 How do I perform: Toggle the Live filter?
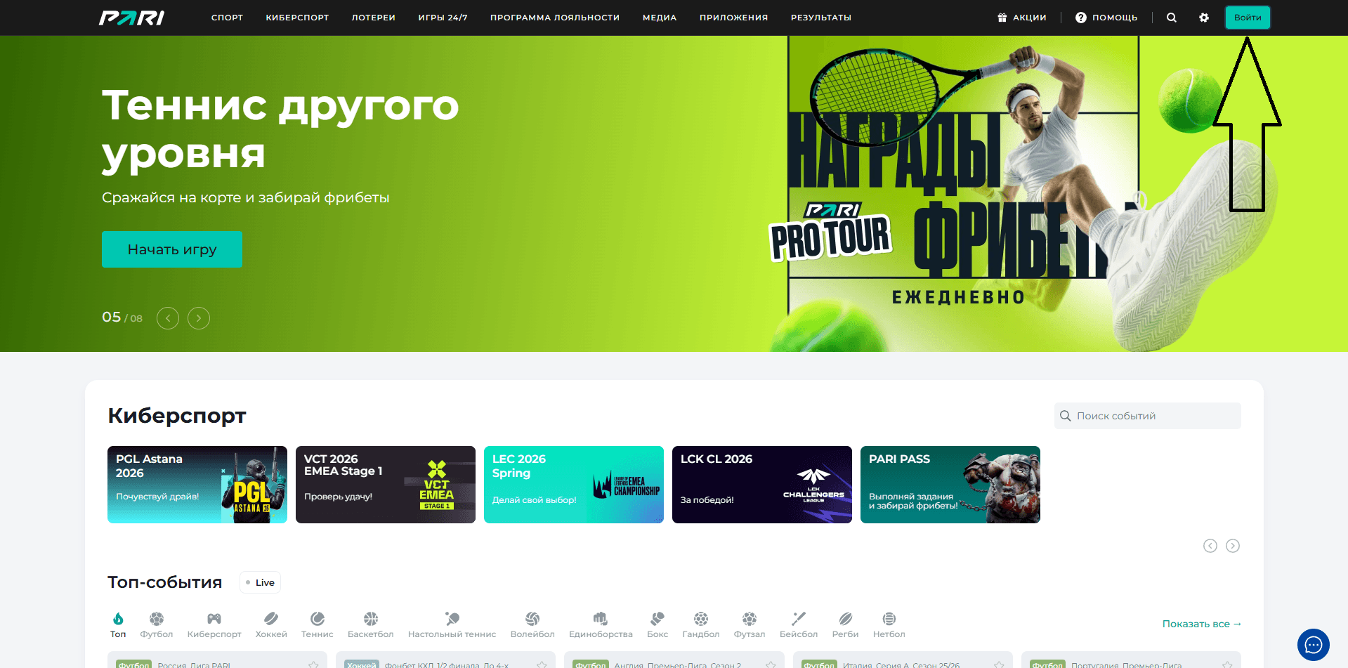260,582
